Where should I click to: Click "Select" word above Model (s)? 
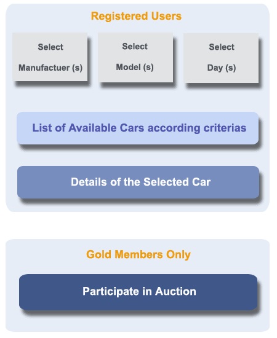135,46
